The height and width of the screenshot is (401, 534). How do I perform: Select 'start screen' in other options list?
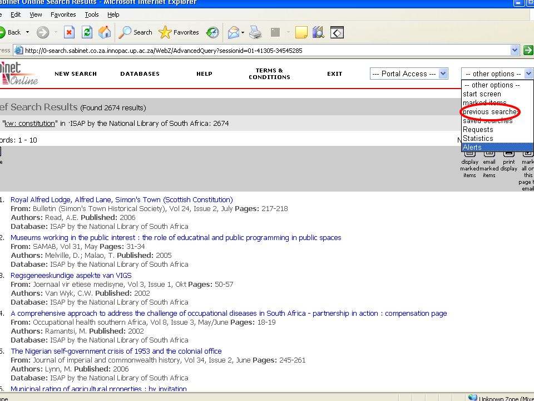click(497, 94)
